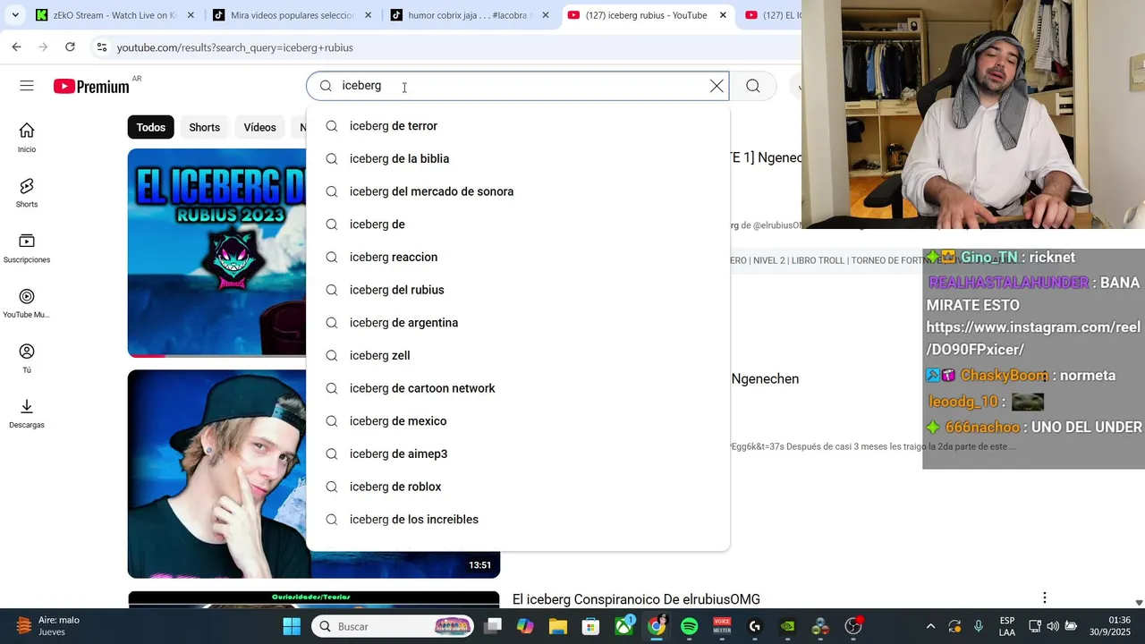Click the YouTube Premium logo
This screenshot has height=644, width=1145.
tap(91, 87)
